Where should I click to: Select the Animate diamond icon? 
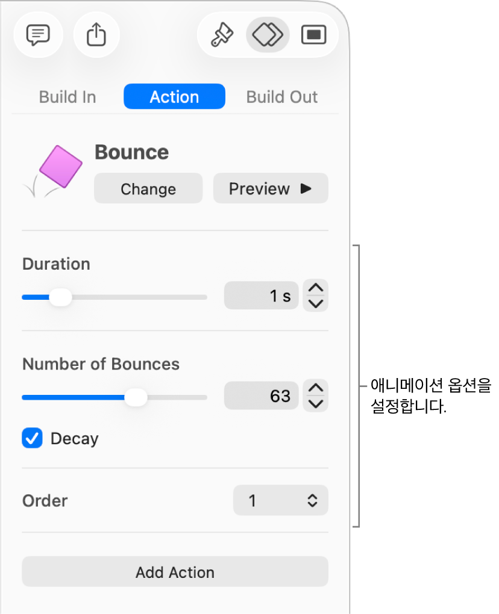point(268,35)
